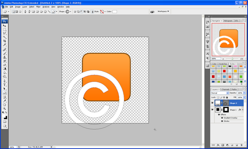Select the Clone Stamp tool
The height and width of the screenshot is (149, 248).
coord(5,58)
